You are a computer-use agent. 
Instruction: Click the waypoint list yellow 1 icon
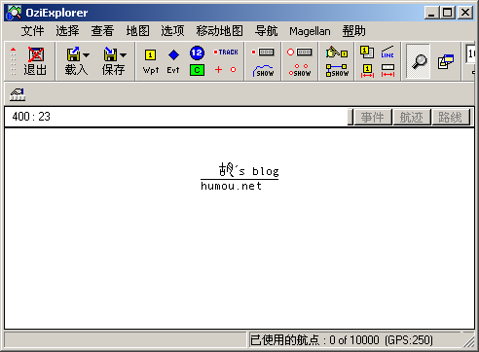(x=367, y=52)
